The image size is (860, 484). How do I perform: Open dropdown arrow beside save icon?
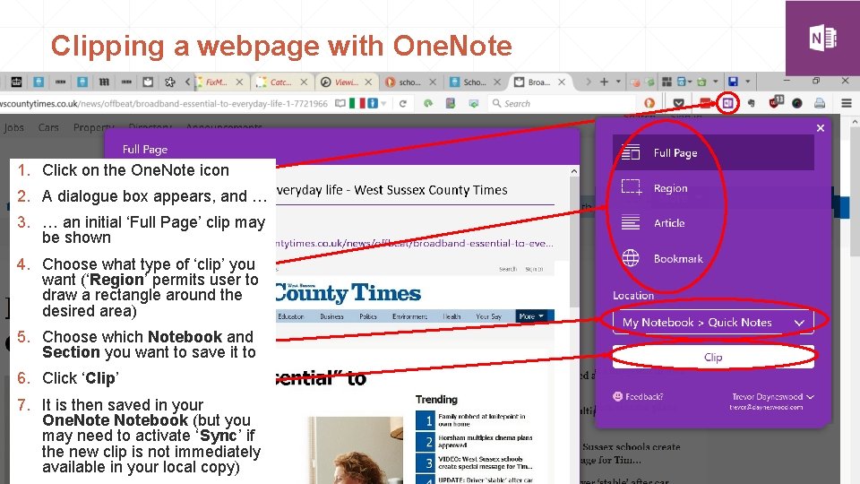pos(747,82)
